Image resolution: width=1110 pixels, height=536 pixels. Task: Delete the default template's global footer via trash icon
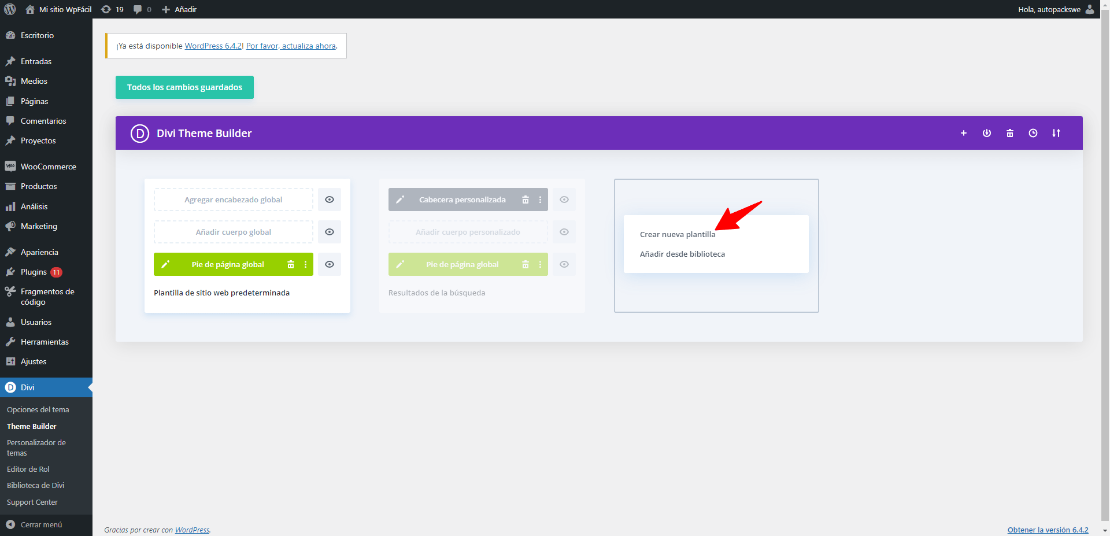(x=291, y=264)
